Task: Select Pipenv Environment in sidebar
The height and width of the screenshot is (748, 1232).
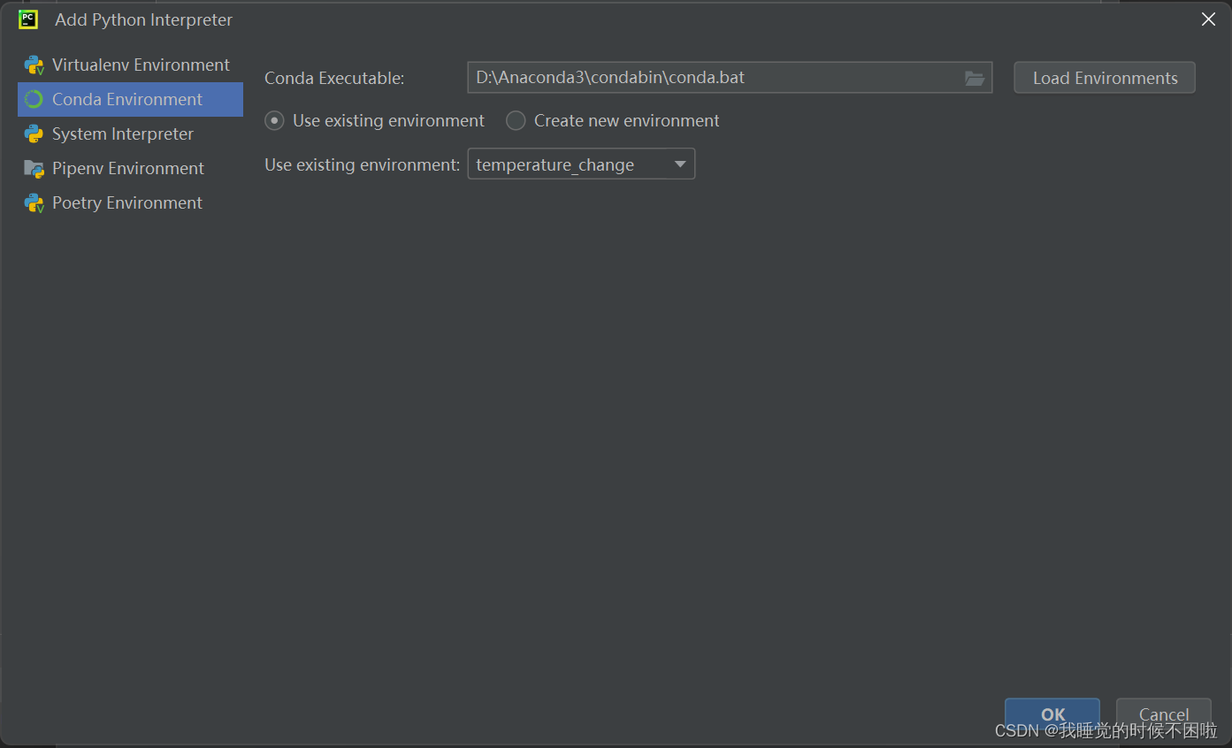Action: tap(130, 169)
